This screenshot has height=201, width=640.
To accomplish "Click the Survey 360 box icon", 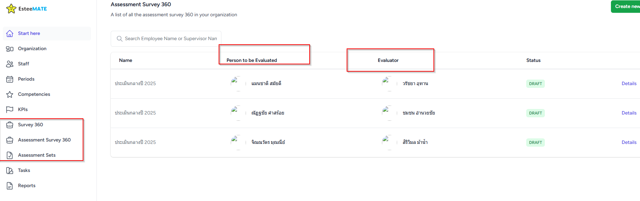I will [x=10, y=125].
